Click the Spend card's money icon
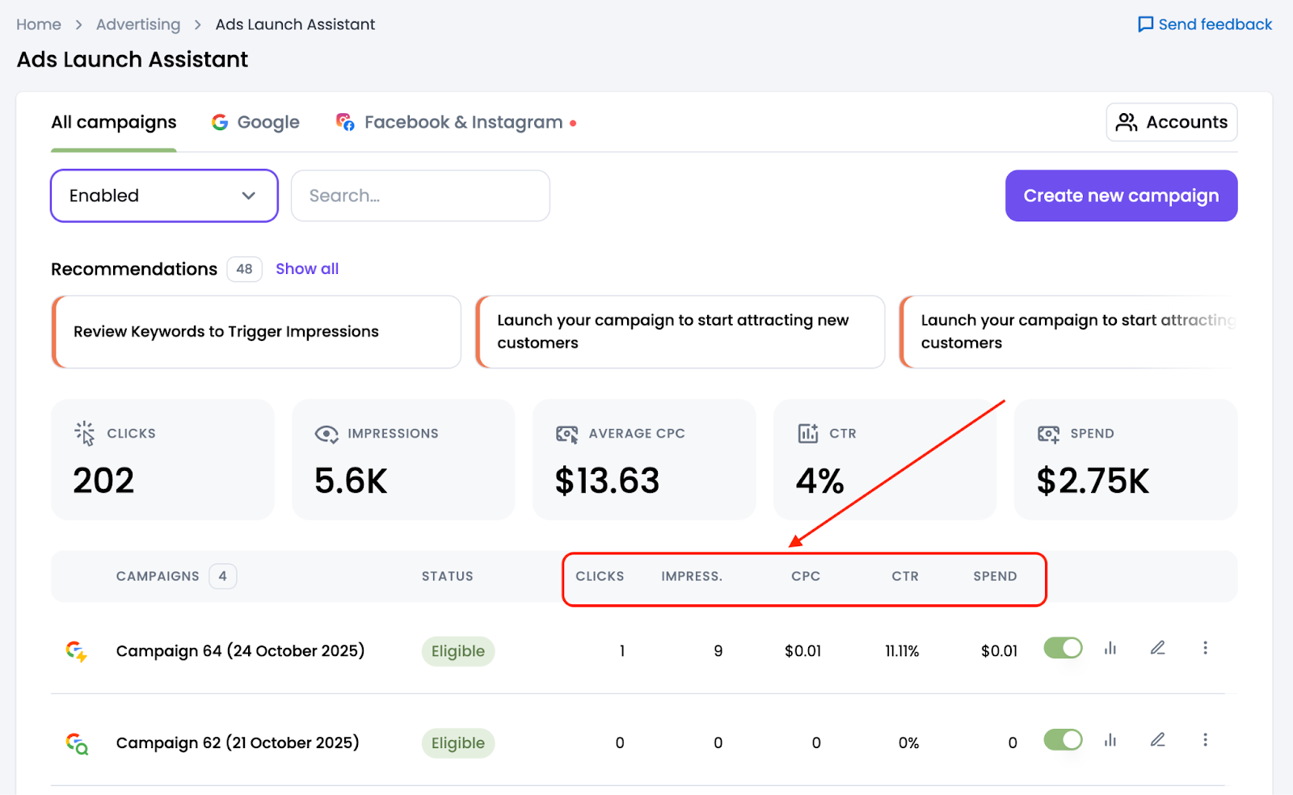 (x=1048, y=434)
